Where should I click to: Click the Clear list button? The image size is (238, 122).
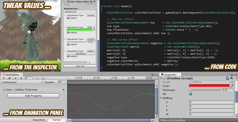click(80, 66)
